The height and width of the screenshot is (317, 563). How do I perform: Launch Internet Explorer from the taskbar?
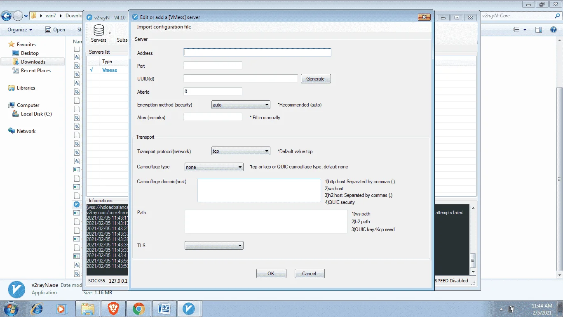38,309
